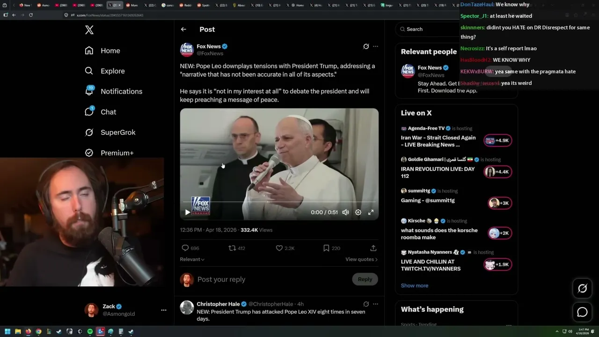Show hidden system tray icons
The width and height of the screenshot is (599, 337).
[x=557, y=332]
